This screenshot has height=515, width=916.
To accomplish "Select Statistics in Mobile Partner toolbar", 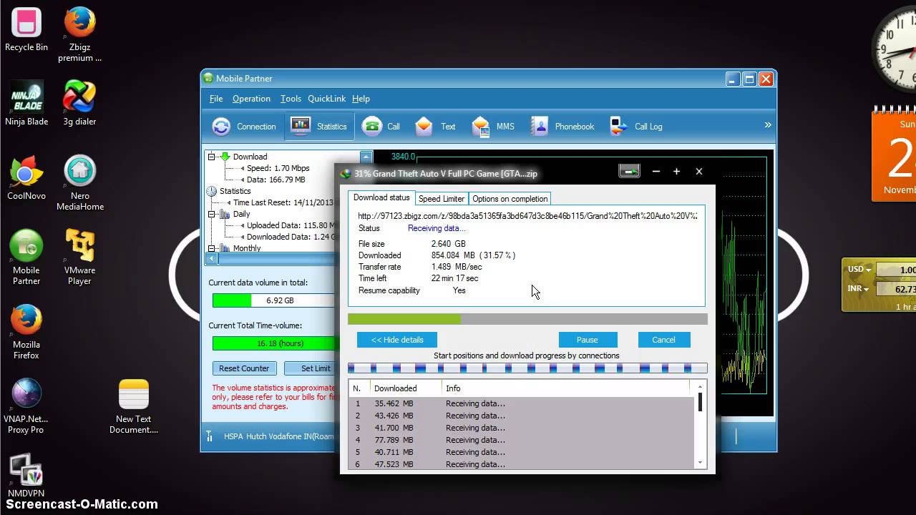I will [319, 127].
